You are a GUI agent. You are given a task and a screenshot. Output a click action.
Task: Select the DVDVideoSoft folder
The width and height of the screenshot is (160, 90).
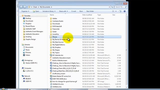coord(57,26)
